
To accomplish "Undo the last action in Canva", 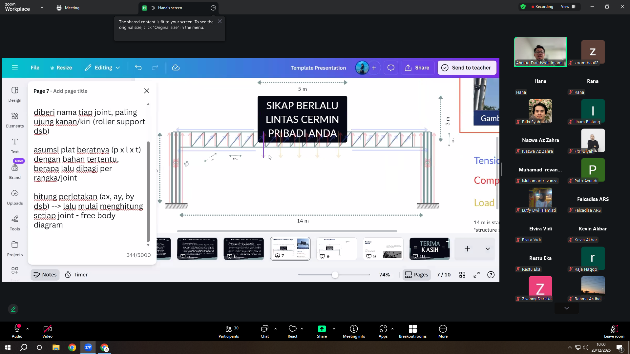I will pos(138,68).
